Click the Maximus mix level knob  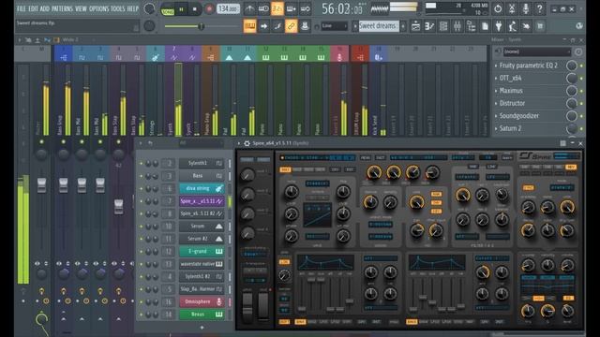click(x=572, y=91)
